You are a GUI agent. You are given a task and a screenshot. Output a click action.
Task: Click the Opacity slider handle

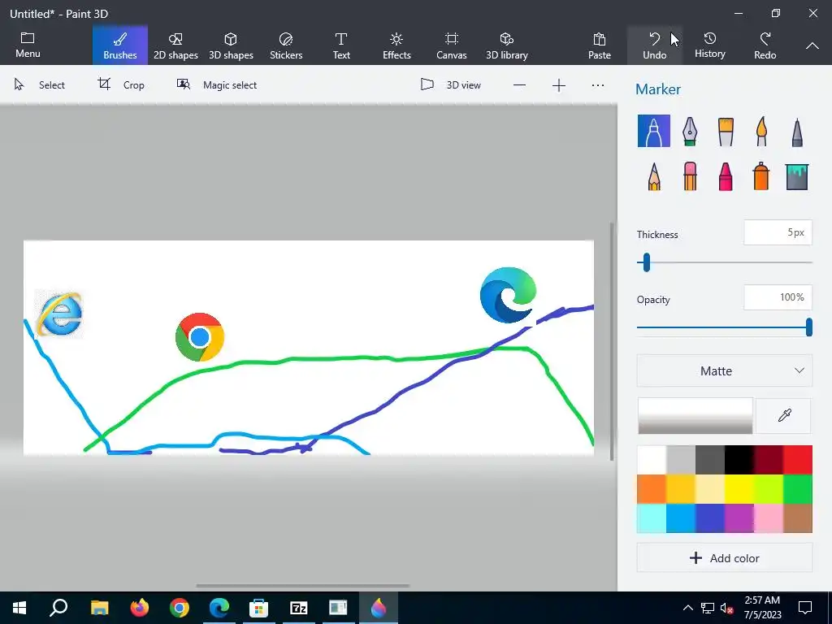click(808, 327)
